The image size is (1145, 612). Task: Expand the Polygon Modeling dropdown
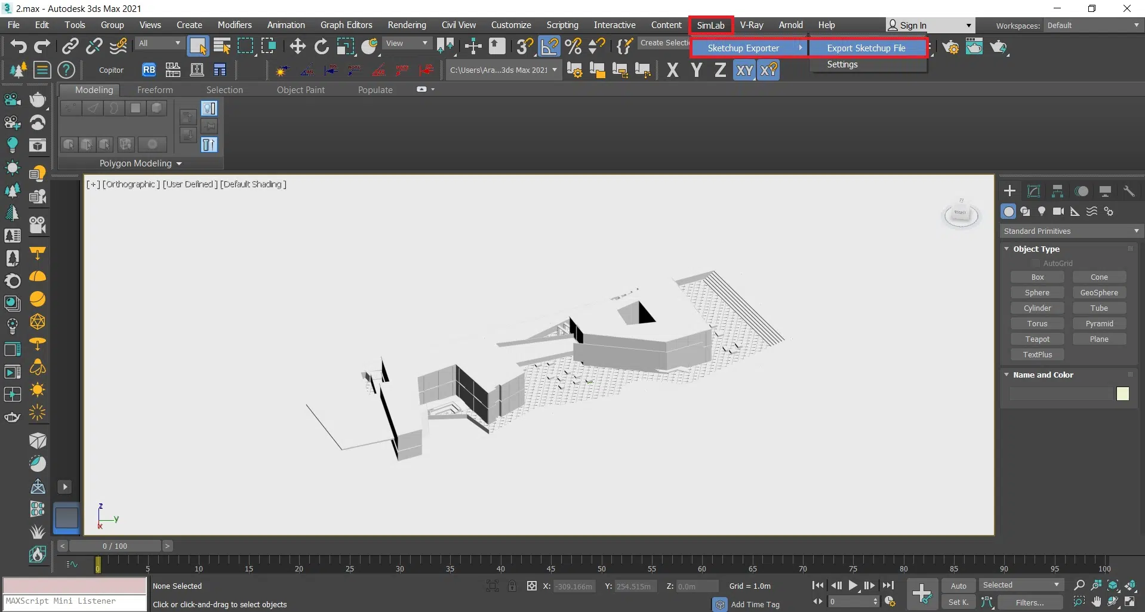140,163
